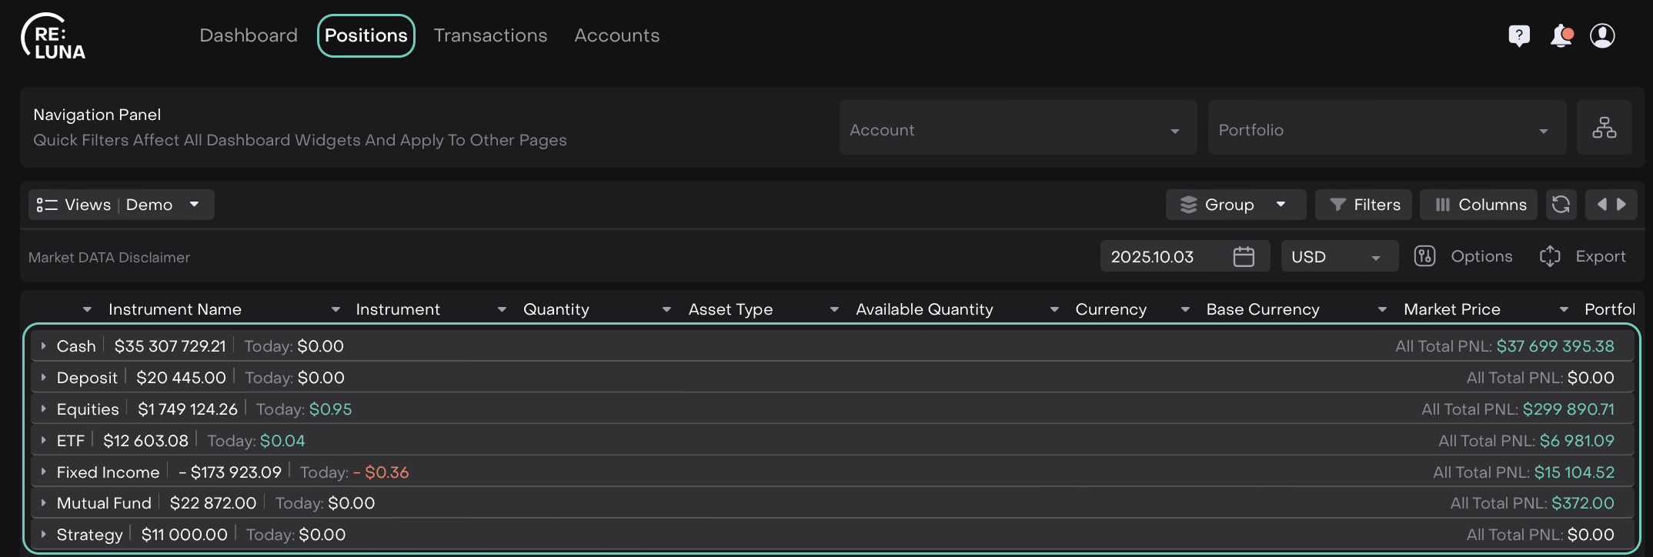Open the Portfolio dropdown

point(1386,128)
